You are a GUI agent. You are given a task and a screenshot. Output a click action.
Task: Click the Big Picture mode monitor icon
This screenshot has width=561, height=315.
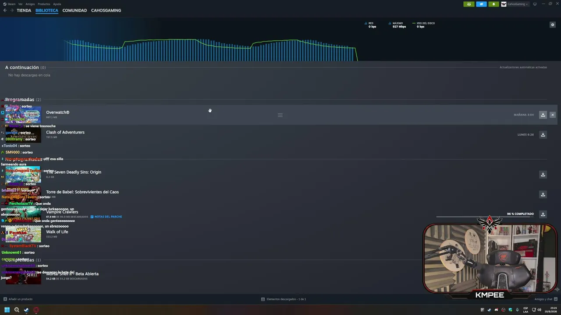pos(535,4)
